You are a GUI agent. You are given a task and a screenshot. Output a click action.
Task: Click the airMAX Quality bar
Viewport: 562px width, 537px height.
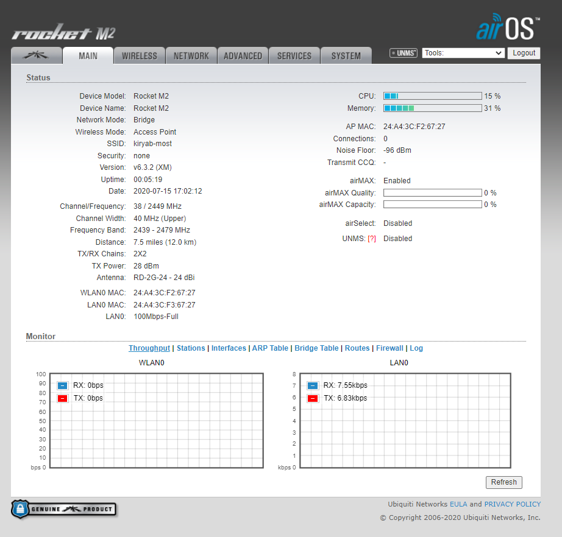pyautogui.click(x=433, y=193)
